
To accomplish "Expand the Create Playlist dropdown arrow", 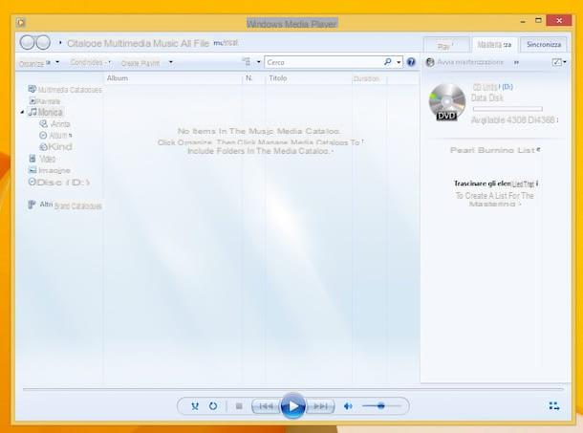I will pos(171,62).
